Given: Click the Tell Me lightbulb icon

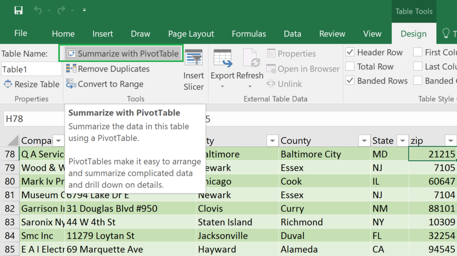Looking at the screenshot, I should pyautogui.click(x=446, y=33).
